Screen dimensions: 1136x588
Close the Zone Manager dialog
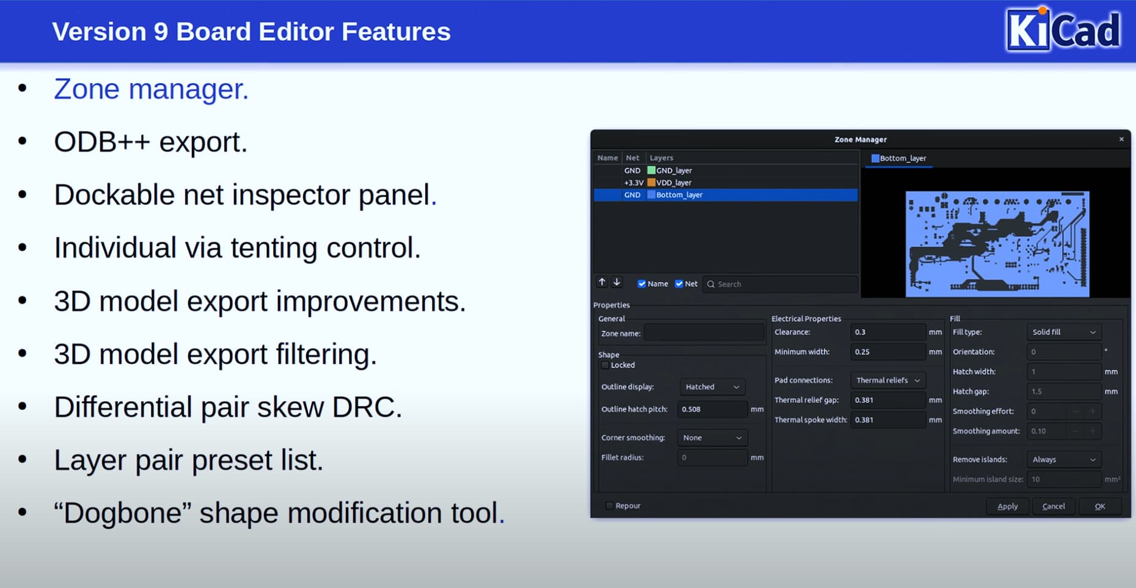click(1121, 139)
